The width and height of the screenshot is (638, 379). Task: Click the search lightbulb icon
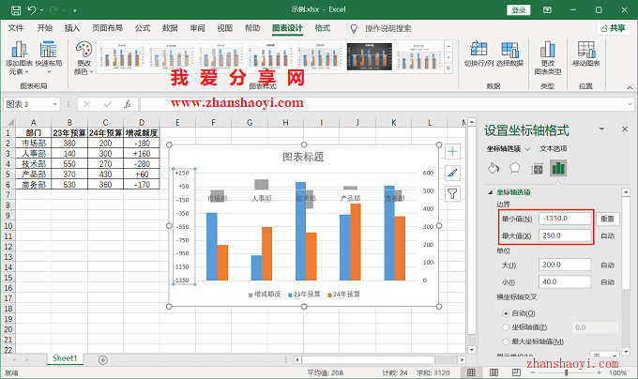tap(354, 28)
